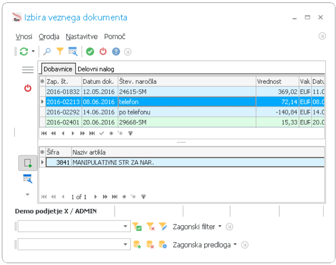Select row 2016-01832
Image resolution: width=336 pixels, height=265 pixels.
[182, 92]
